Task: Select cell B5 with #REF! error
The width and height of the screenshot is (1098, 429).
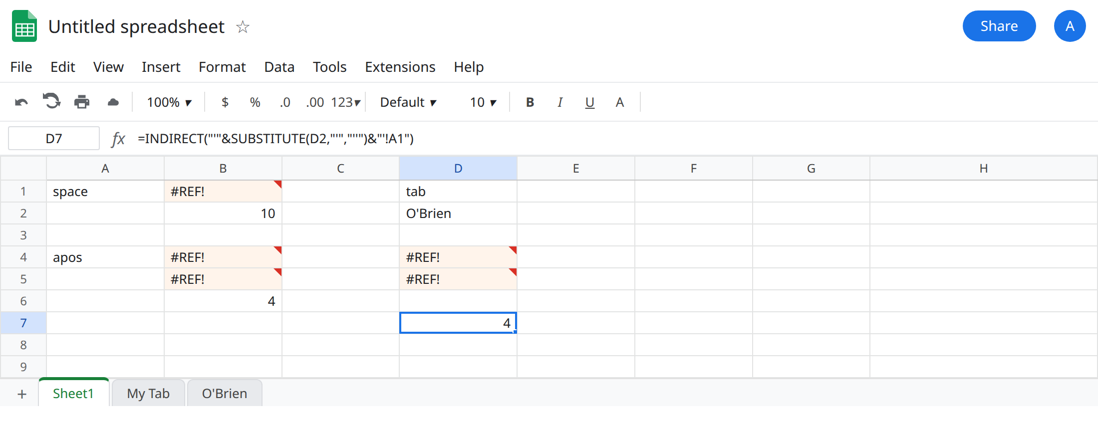Action: 223,279
